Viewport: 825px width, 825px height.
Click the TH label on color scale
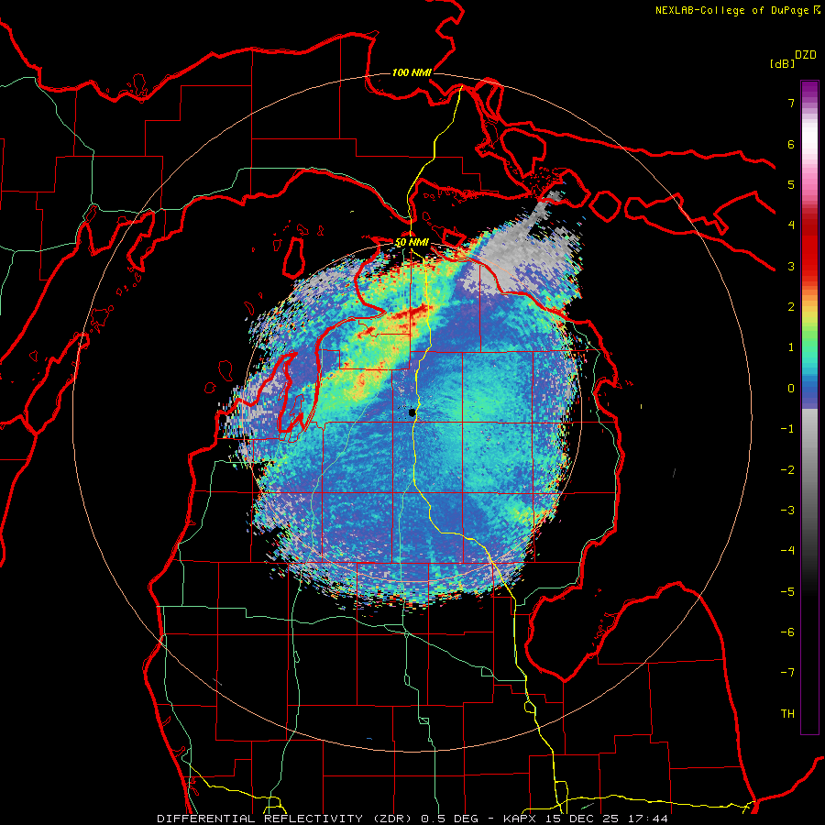coord(787,714)
